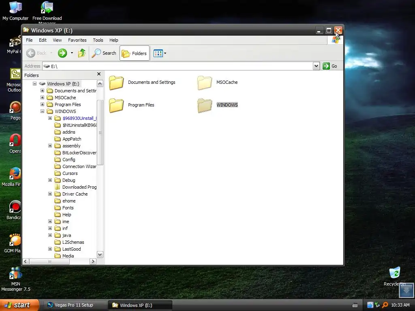Select addins folder in tree
Screen dimensions: 415x311
point(65,132)
